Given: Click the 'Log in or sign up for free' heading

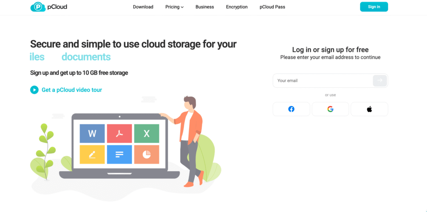Looking at the screenshot, I should click(330, 50).
